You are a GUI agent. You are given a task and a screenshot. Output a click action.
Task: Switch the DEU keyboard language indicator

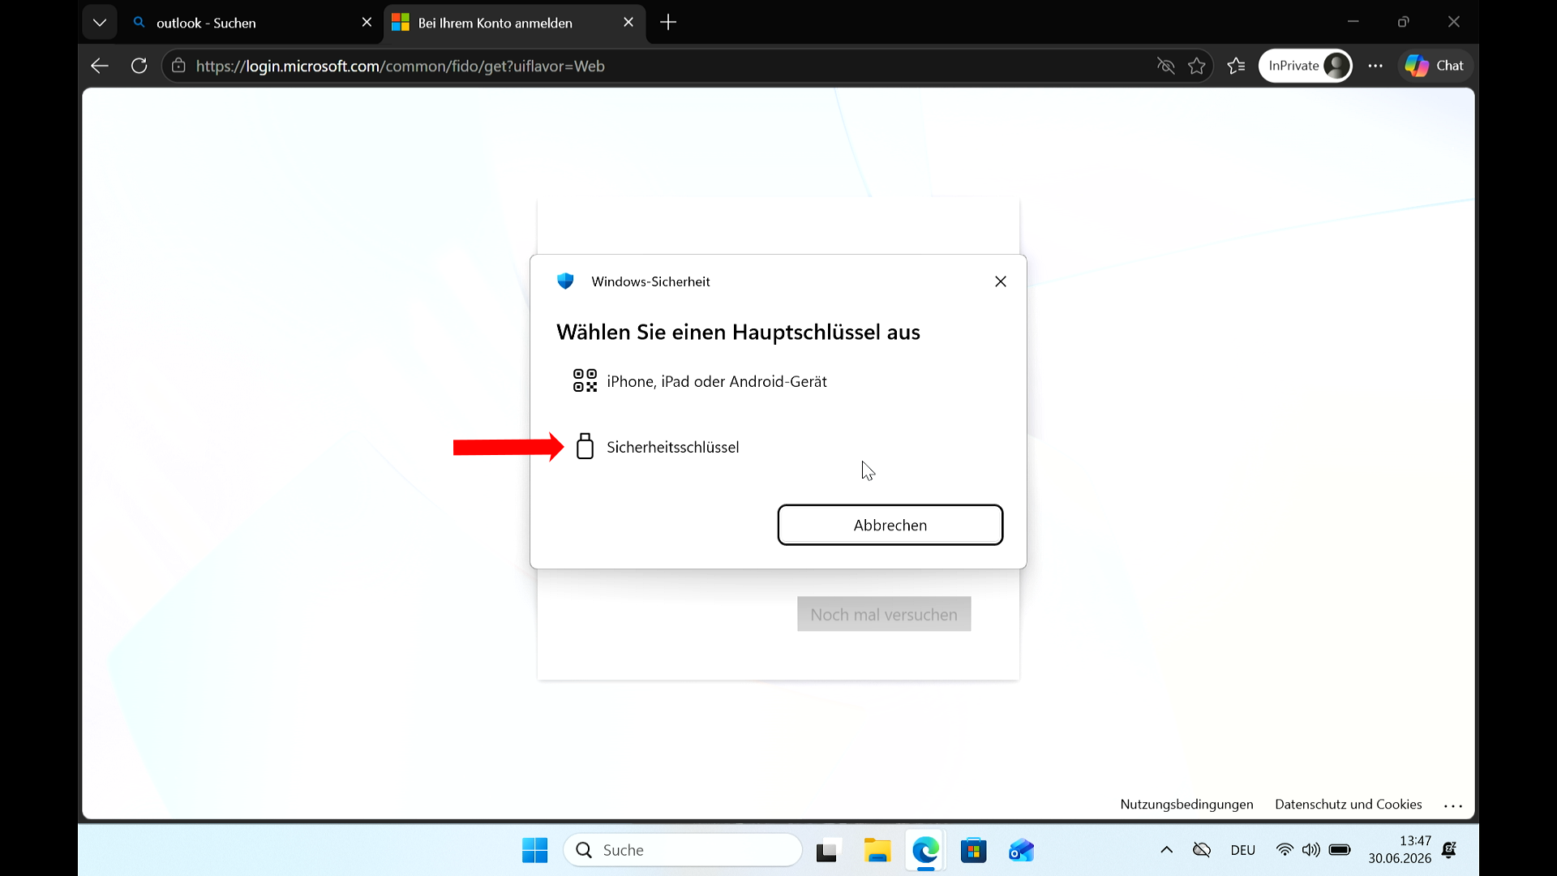click(1242, 850)
